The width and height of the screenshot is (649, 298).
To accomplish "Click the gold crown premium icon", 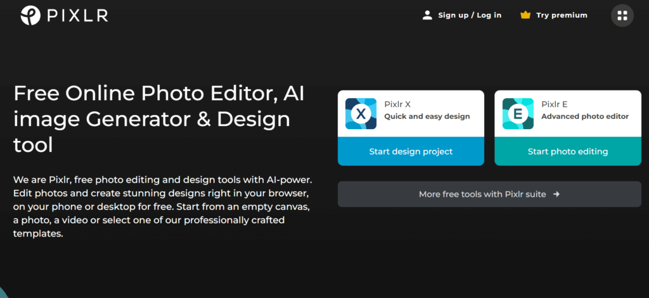I will pyautogui.click(x=525, y=15).
